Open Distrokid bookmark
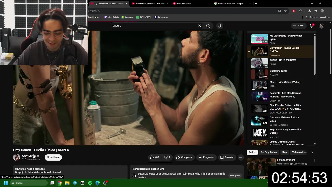This screenshot has width=332, height=187. point(127,17)
